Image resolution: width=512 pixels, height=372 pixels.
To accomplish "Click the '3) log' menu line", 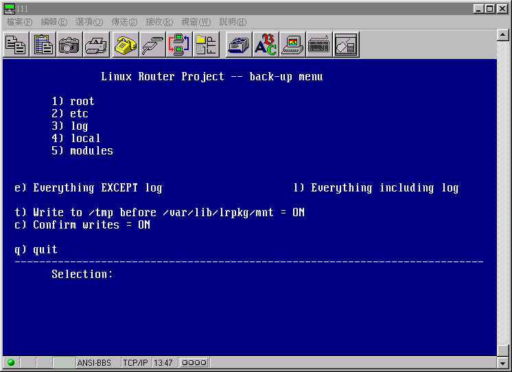I will point(70,126).
